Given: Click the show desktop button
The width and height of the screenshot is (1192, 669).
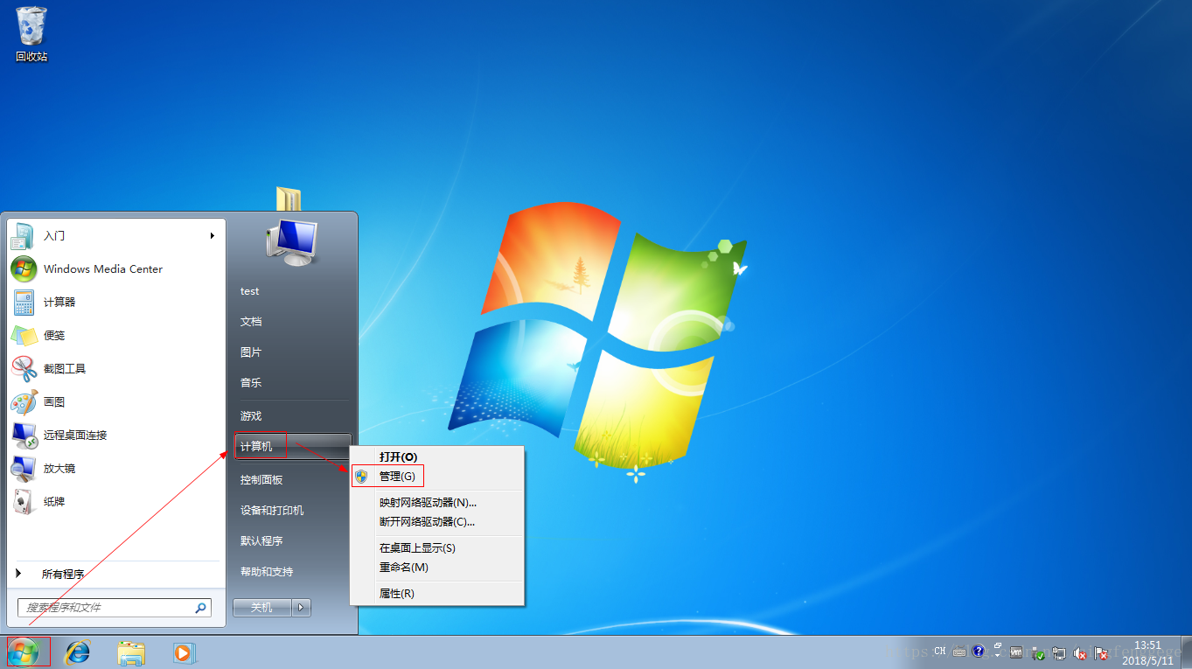Looking at the screenshot, I should tap(1186, 652).
